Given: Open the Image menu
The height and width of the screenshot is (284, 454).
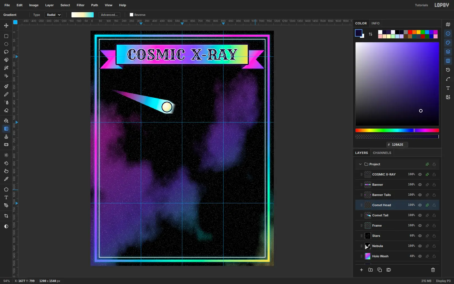Looking at the screenshot, I should [x=34, y=5].
